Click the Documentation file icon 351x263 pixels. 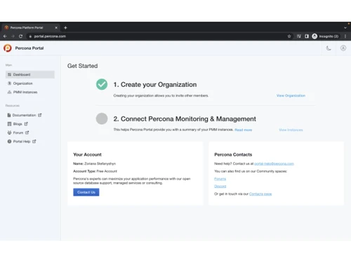9,115
